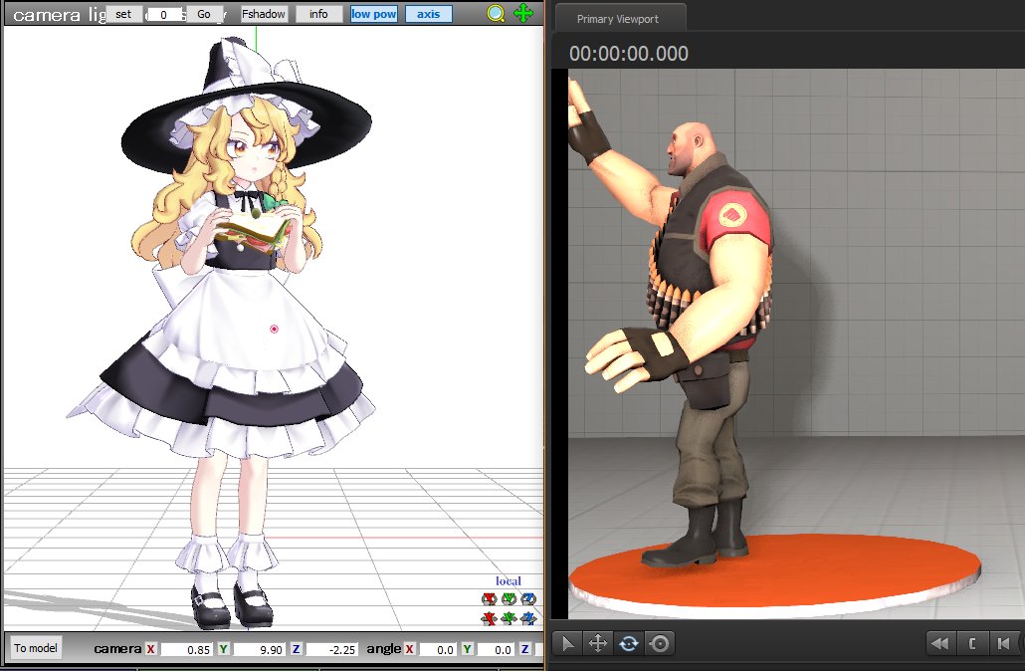Click the magnifier zoom icon in MMD
The height and width of the screenshot is (671, 1025).
(497, 14)
